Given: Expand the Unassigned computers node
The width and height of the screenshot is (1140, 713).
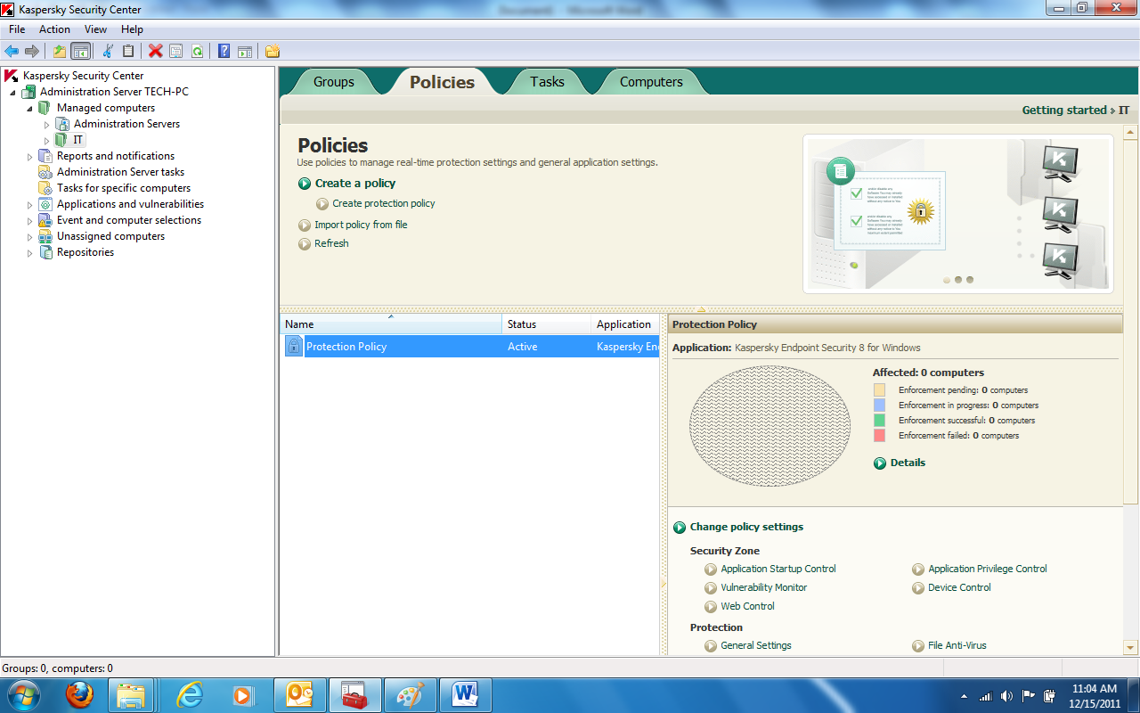Looking at the screenshot, I should point(29,237).
